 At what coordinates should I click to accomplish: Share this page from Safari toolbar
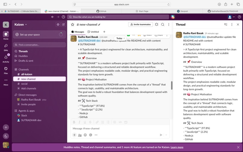tap(226, 4)
